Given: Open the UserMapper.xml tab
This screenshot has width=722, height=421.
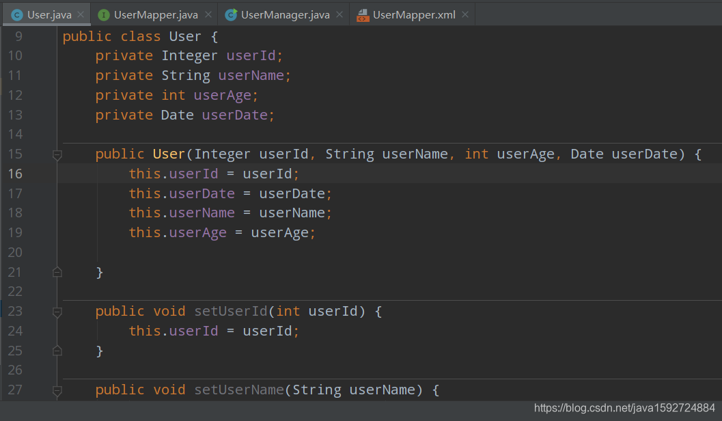Looking at the screenshot, I should (x=413, y=15).
